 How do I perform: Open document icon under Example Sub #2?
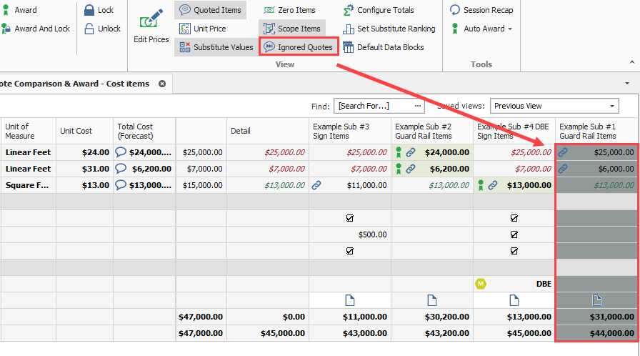pyautogui.click(x=431, y=300)
